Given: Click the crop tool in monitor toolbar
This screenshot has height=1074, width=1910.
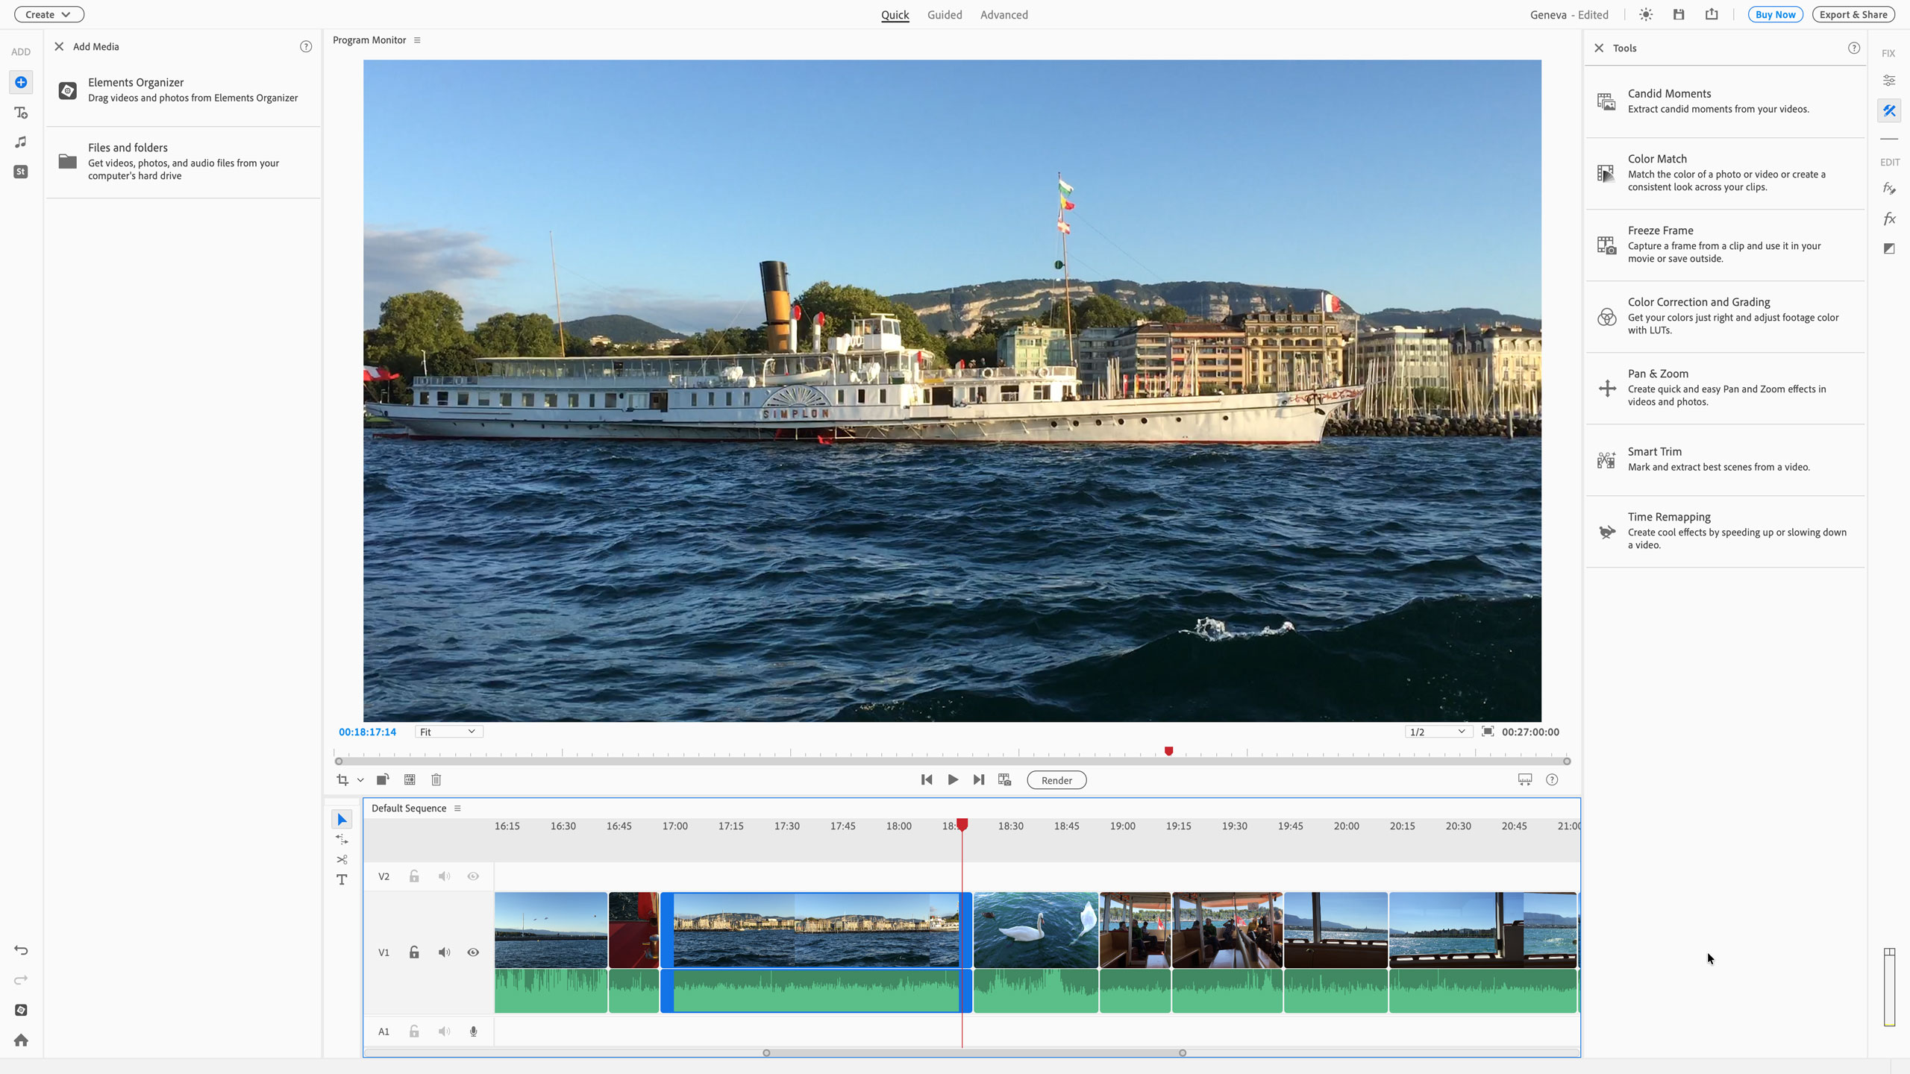Looking at the screenshot, I should click(342, 780).
